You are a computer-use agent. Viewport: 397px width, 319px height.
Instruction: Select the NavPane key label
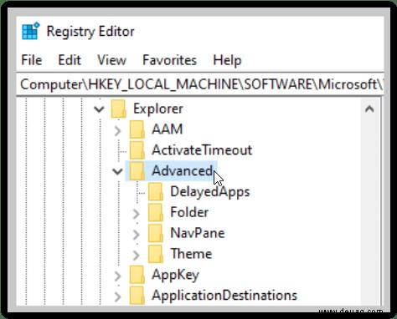tap(198, 233)
